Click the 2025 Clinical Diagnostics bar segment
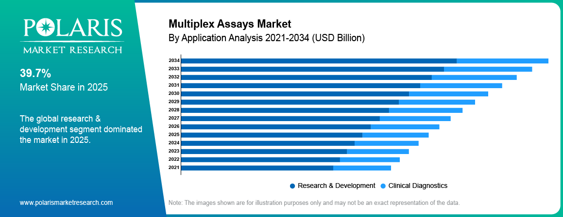Viewport: 563px width, 217px height. coord(396,135)
